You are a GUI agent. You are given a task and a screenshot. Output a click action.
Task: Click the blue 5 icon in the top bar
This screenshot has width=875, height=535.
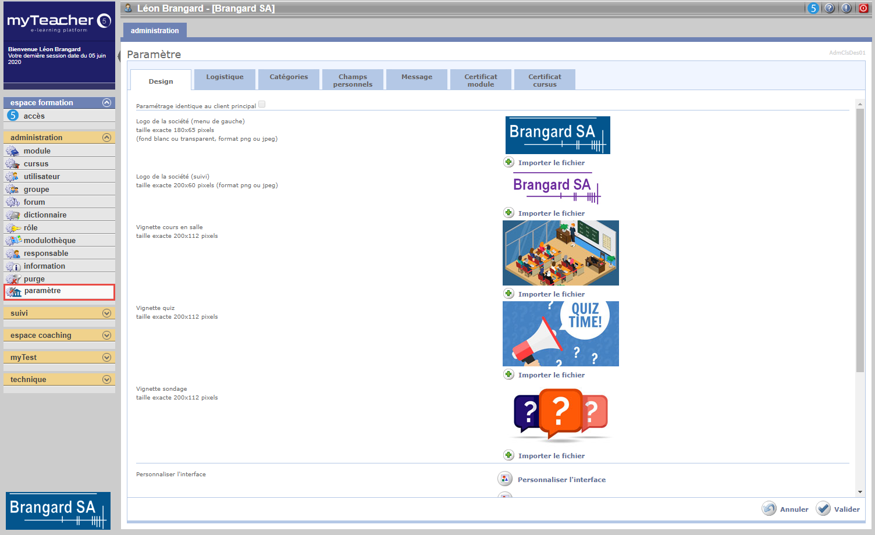pos(813,8)
